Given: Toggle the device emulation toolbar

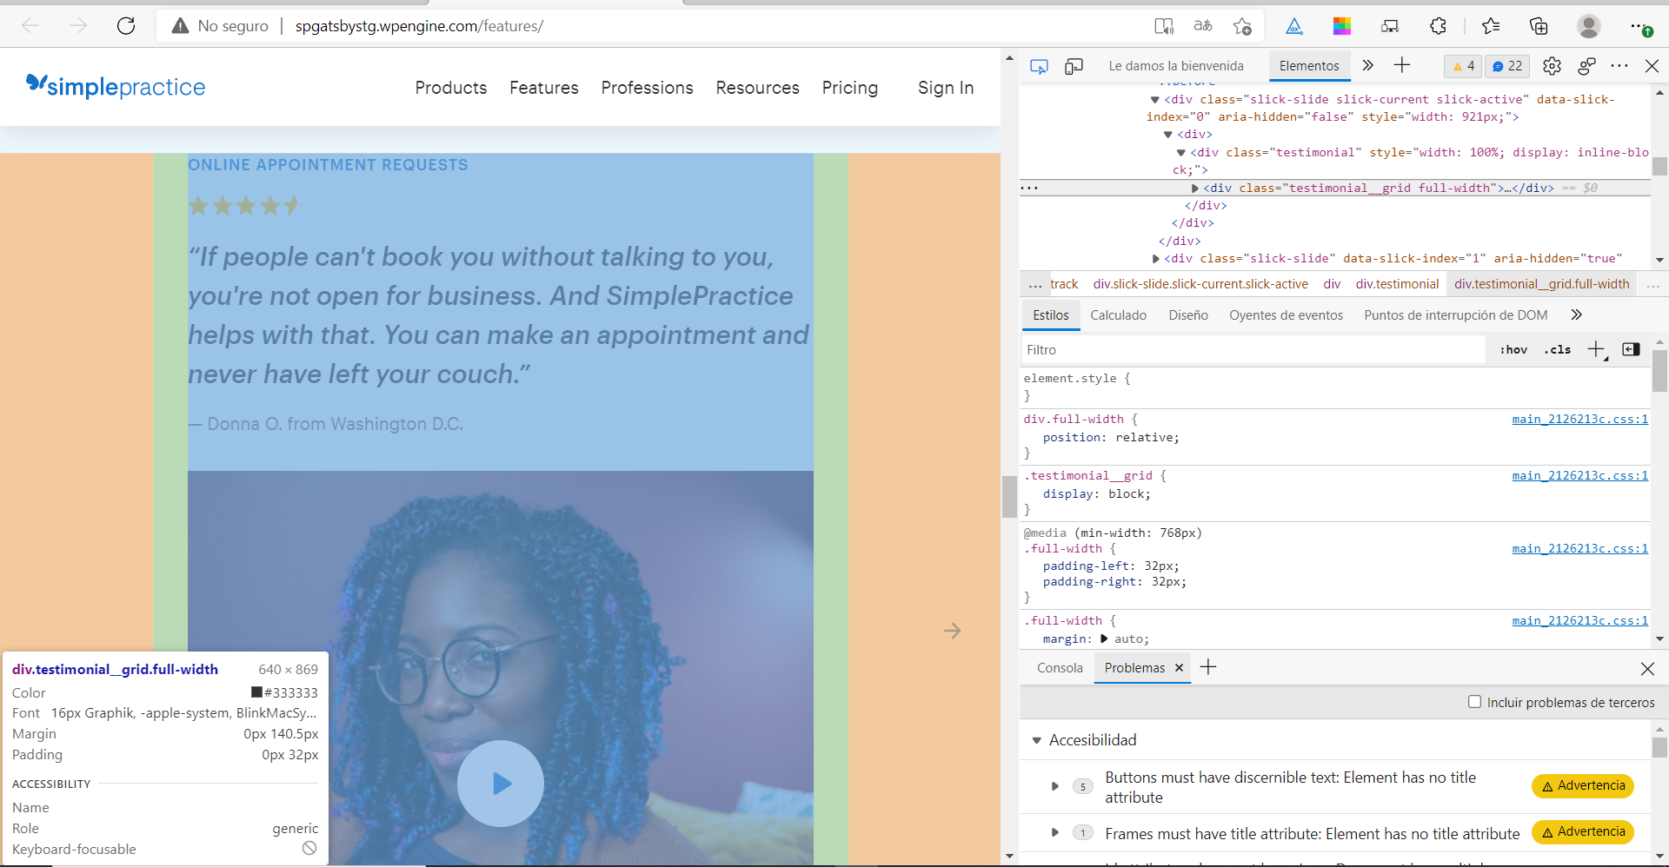Looking at the screenshot, I should click(1074, 65).
